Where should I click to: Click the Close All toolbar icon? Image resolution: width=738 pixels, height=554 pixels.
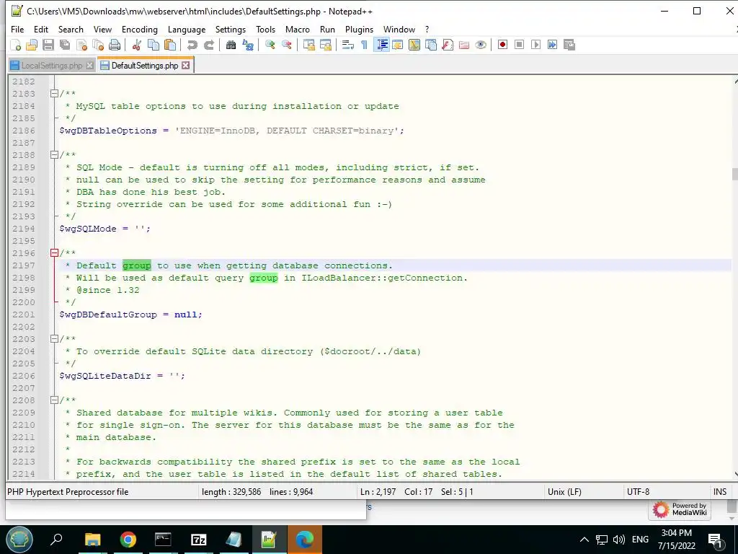[98, 45]
